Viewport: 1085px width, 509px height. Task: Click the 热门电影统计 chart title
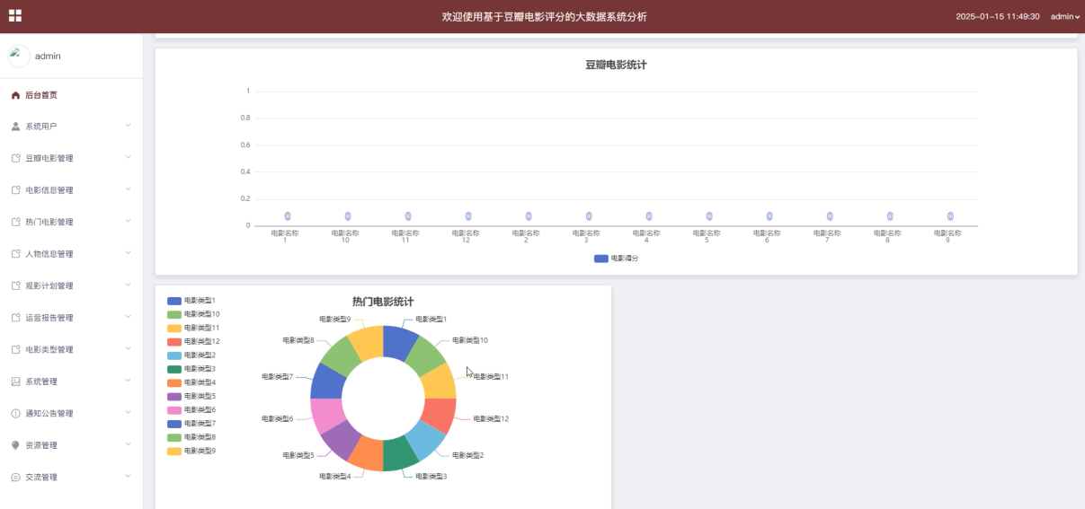tap(383, 302)
